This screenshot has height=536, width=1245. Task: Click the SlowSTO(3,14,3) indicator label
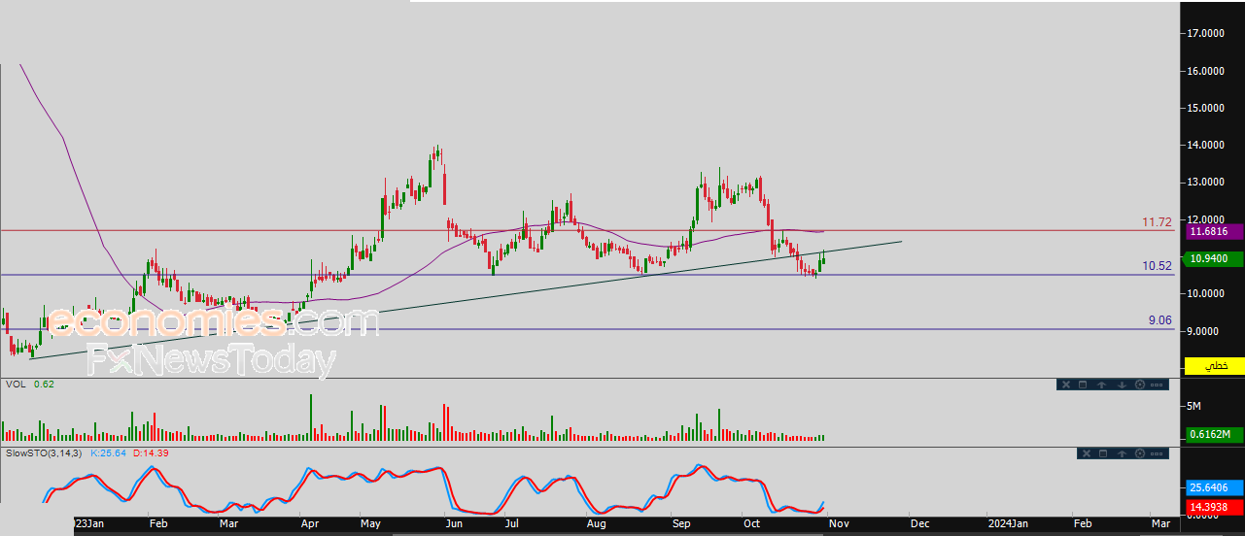pos(45,452)
